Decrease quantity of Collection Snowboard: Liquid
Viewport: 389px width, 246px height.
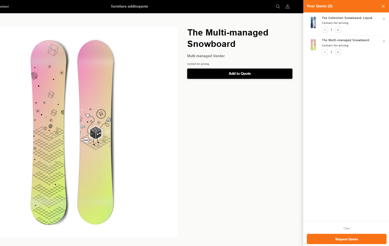click(x=325, y=30)
